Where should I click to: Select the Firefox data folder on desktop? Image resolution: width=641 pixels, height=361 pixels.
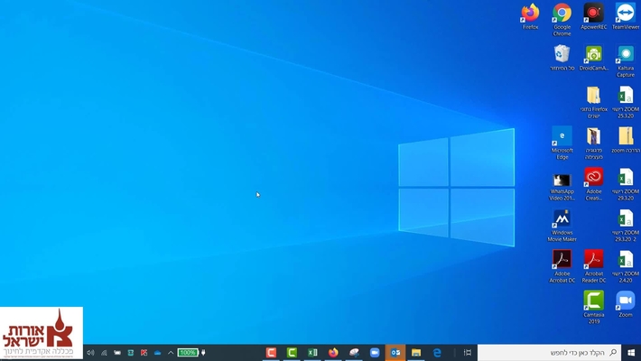[x=593, y=102]
